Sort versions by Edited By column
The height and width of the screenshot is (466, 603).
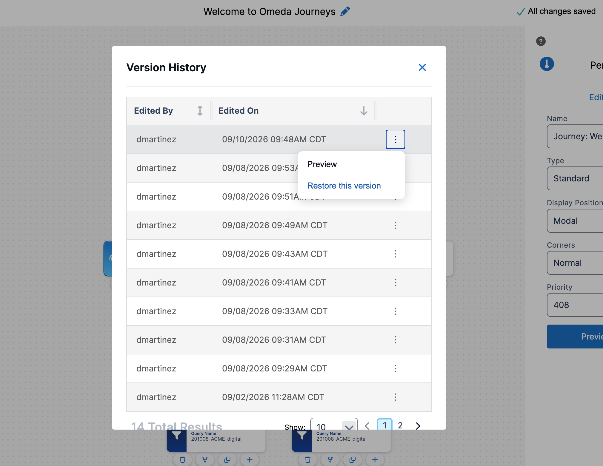point(200,111)
